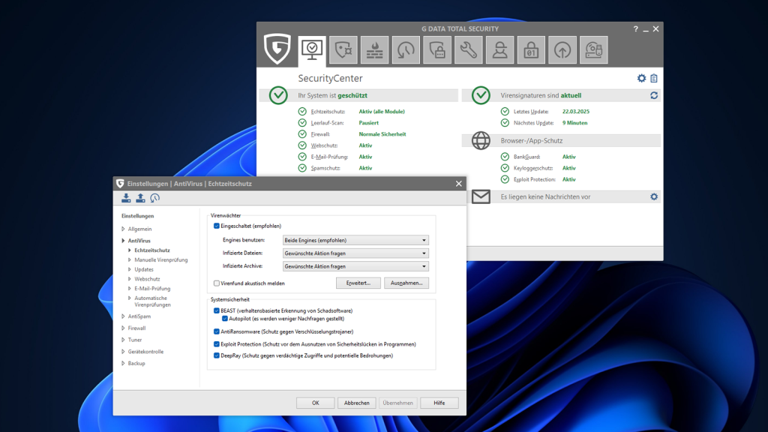Image resolution: width=768 pixels, height=432 pixels.
Task: Open the protocol clipboard icon in SecurityCenter
Action: click(654, 78)
